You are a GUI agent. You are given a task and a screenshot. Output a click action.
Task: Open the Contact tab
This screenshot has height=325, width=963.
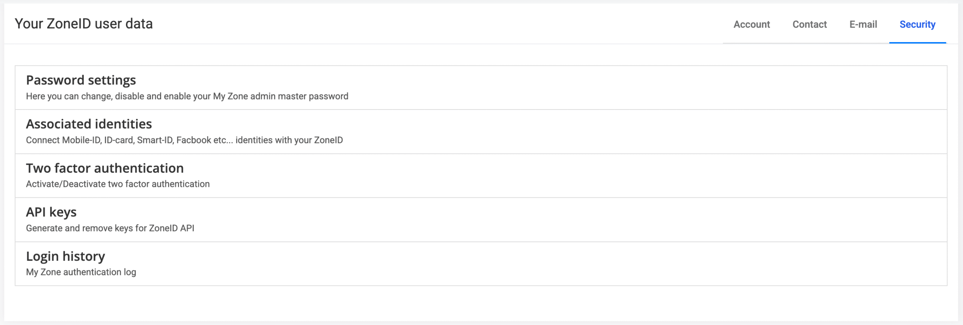(x=810, y=24)
